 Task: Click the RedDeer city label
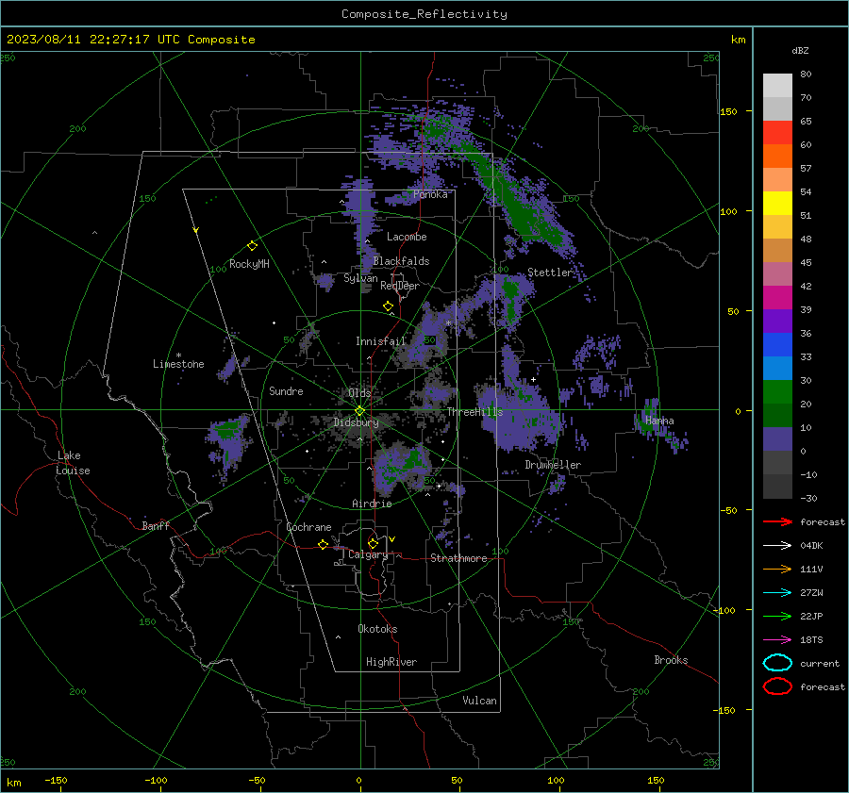(400, 286)
